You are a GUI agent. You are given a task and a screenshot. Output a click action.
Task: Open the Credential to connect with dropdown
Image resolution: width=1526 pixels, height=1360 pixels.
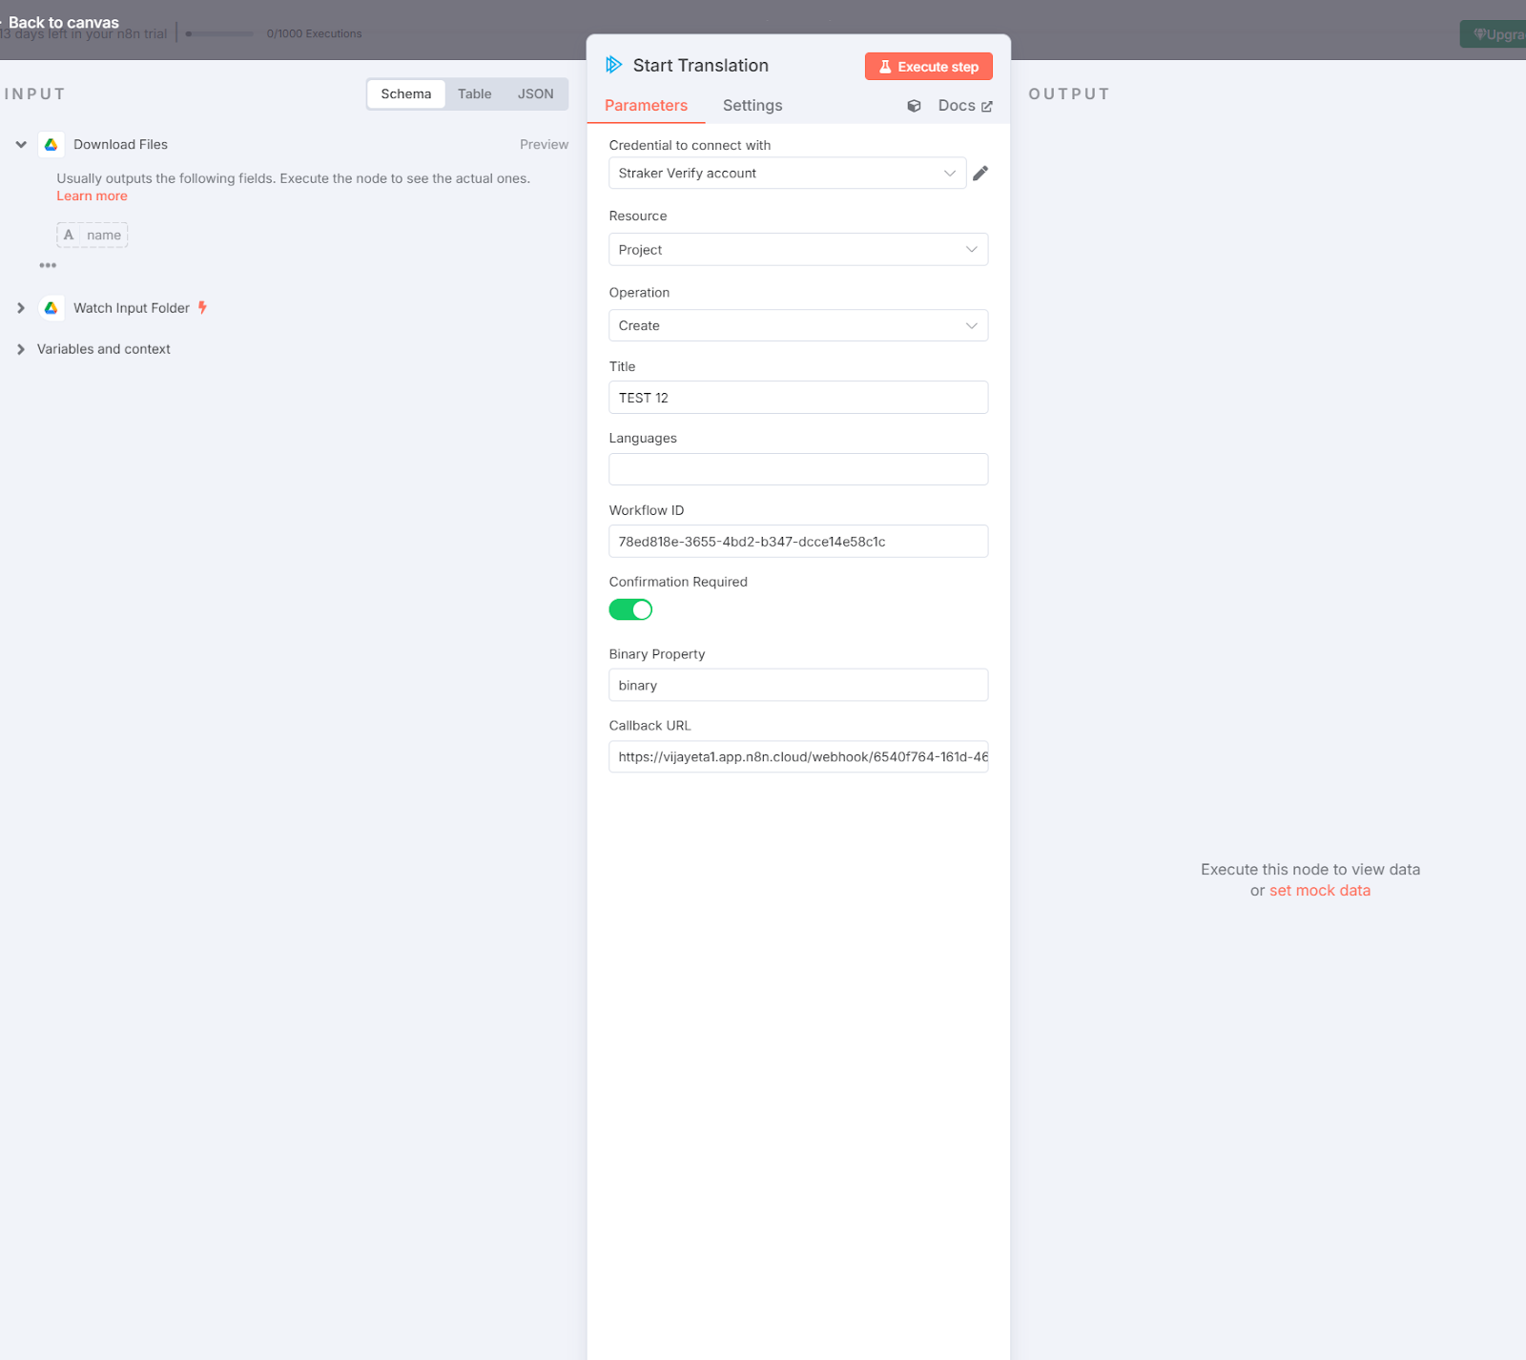click(x=788, y=173)
